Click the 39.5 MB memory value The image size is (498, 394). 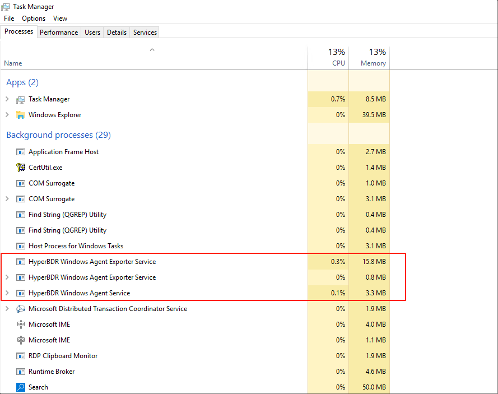point(374,115)
